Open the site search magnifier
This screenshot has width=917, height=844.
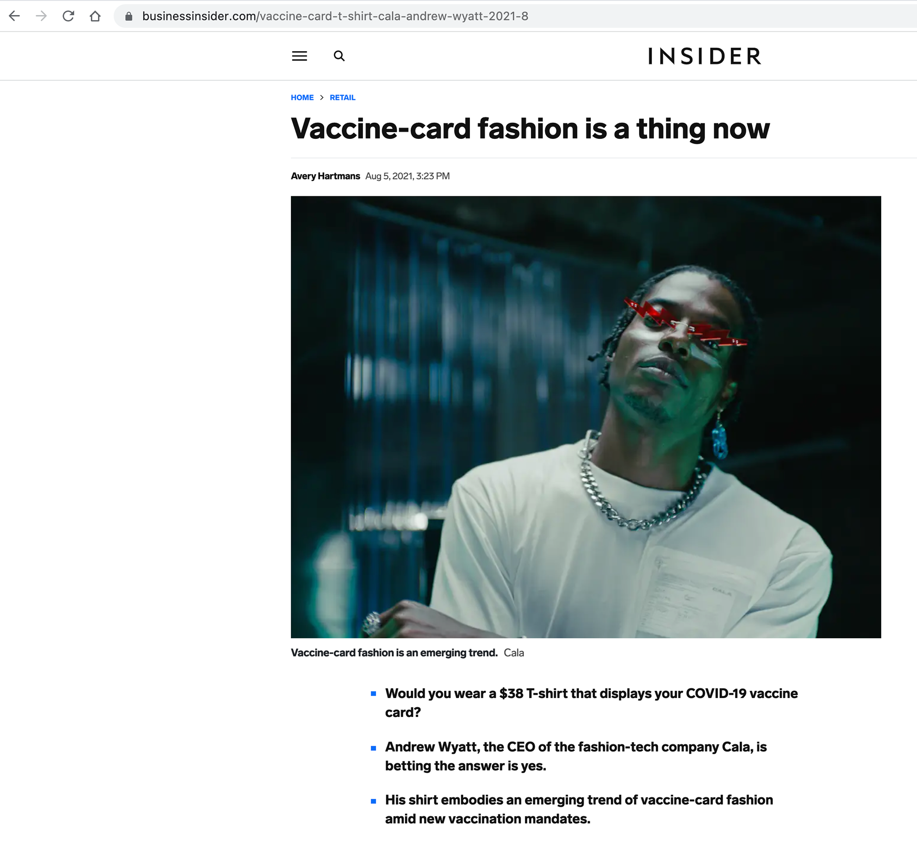point(339,56)
